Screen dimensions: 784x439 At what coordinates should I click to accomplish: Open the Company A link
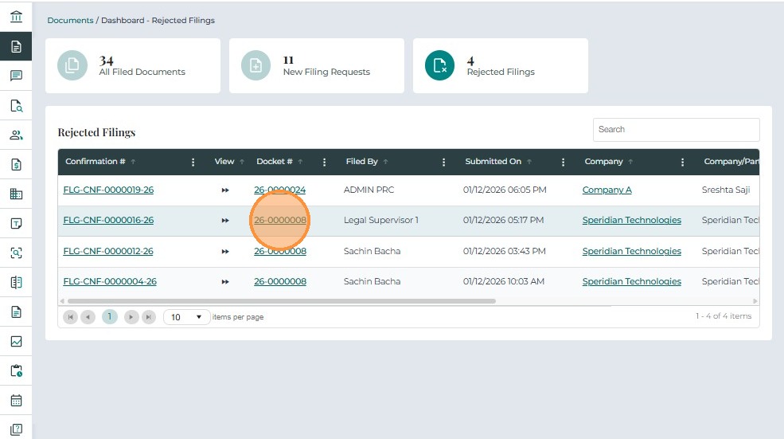click(607, 190)
